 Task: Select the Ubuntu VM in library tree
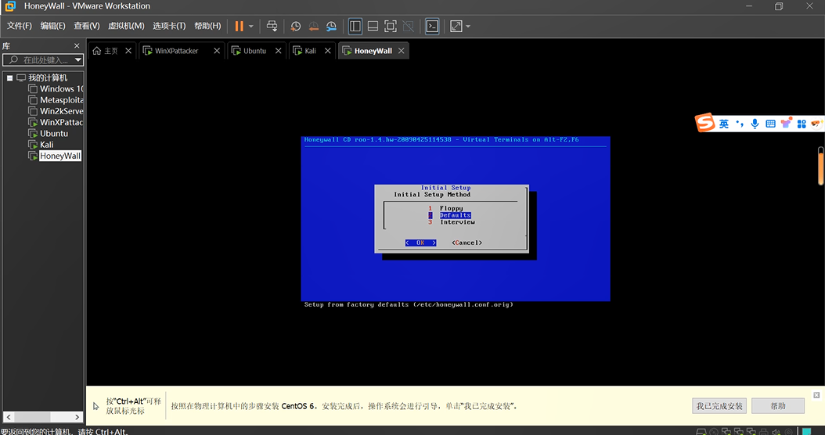click(x=48, y=134)
